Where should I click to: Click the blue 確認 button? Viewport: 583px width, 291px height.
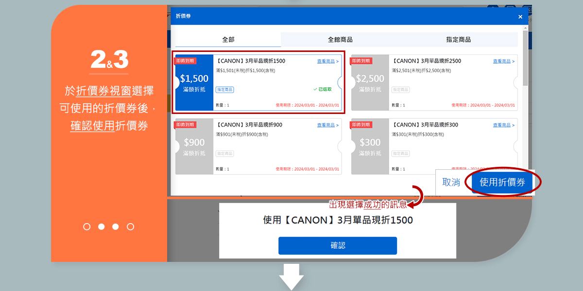click(x=338, y=245)
